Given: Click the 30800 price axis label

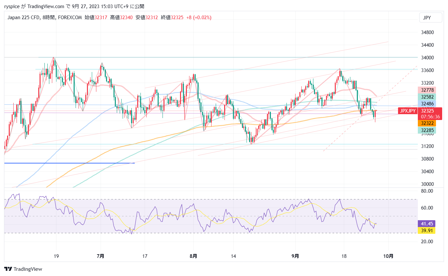Looking at the screenshot, I should 427,159.
